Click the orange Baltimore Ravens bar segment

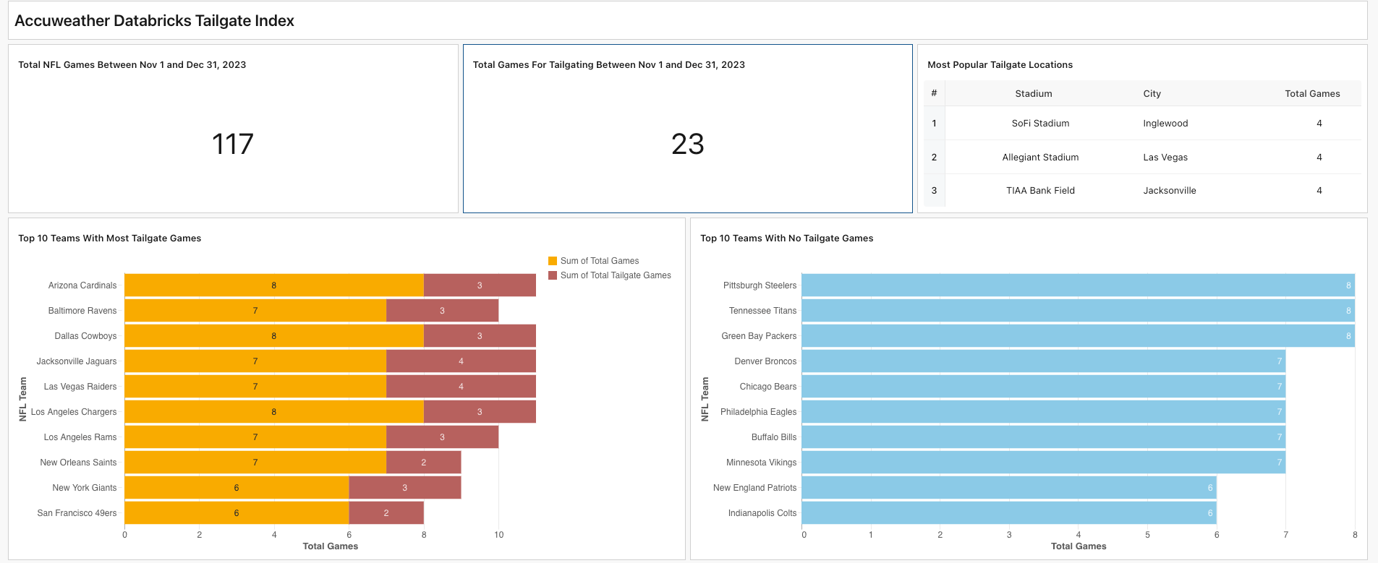[x=255, y=311]
